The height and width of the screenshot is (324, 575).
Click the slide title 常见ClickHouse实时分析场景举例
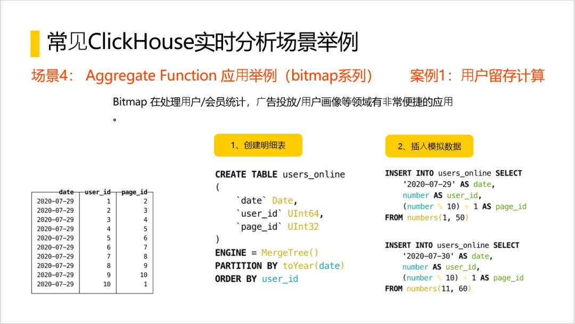[x=202, y=42]
